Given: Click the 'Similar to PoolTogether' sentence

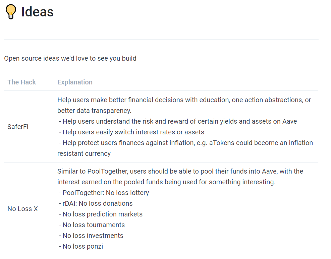Looking at the screenshot, I should tap(180, 171).
